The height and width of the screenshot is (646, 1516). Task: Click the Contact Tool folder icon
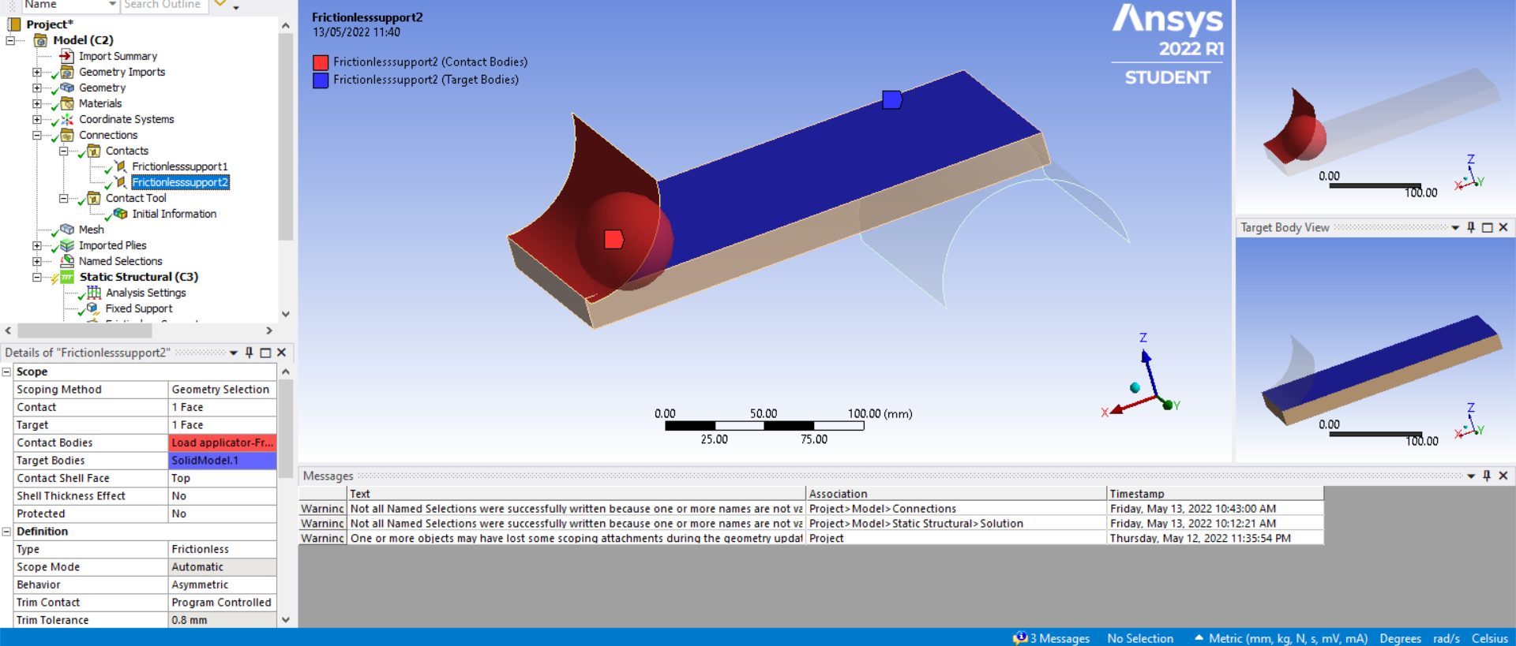[x=94, y=198]
